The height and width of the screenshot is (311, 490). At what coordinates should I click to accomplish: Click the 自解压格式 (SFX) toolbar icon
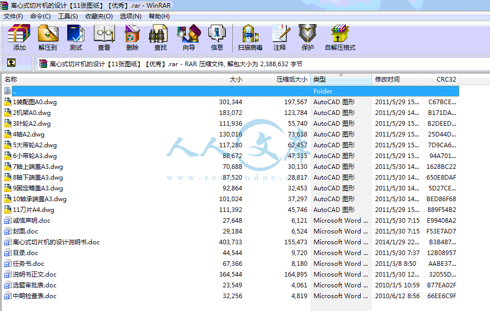340,33
